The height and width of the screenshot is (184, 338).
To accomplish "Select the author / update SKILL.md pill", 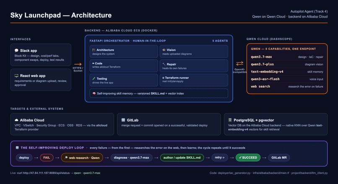I will [182, 158].
